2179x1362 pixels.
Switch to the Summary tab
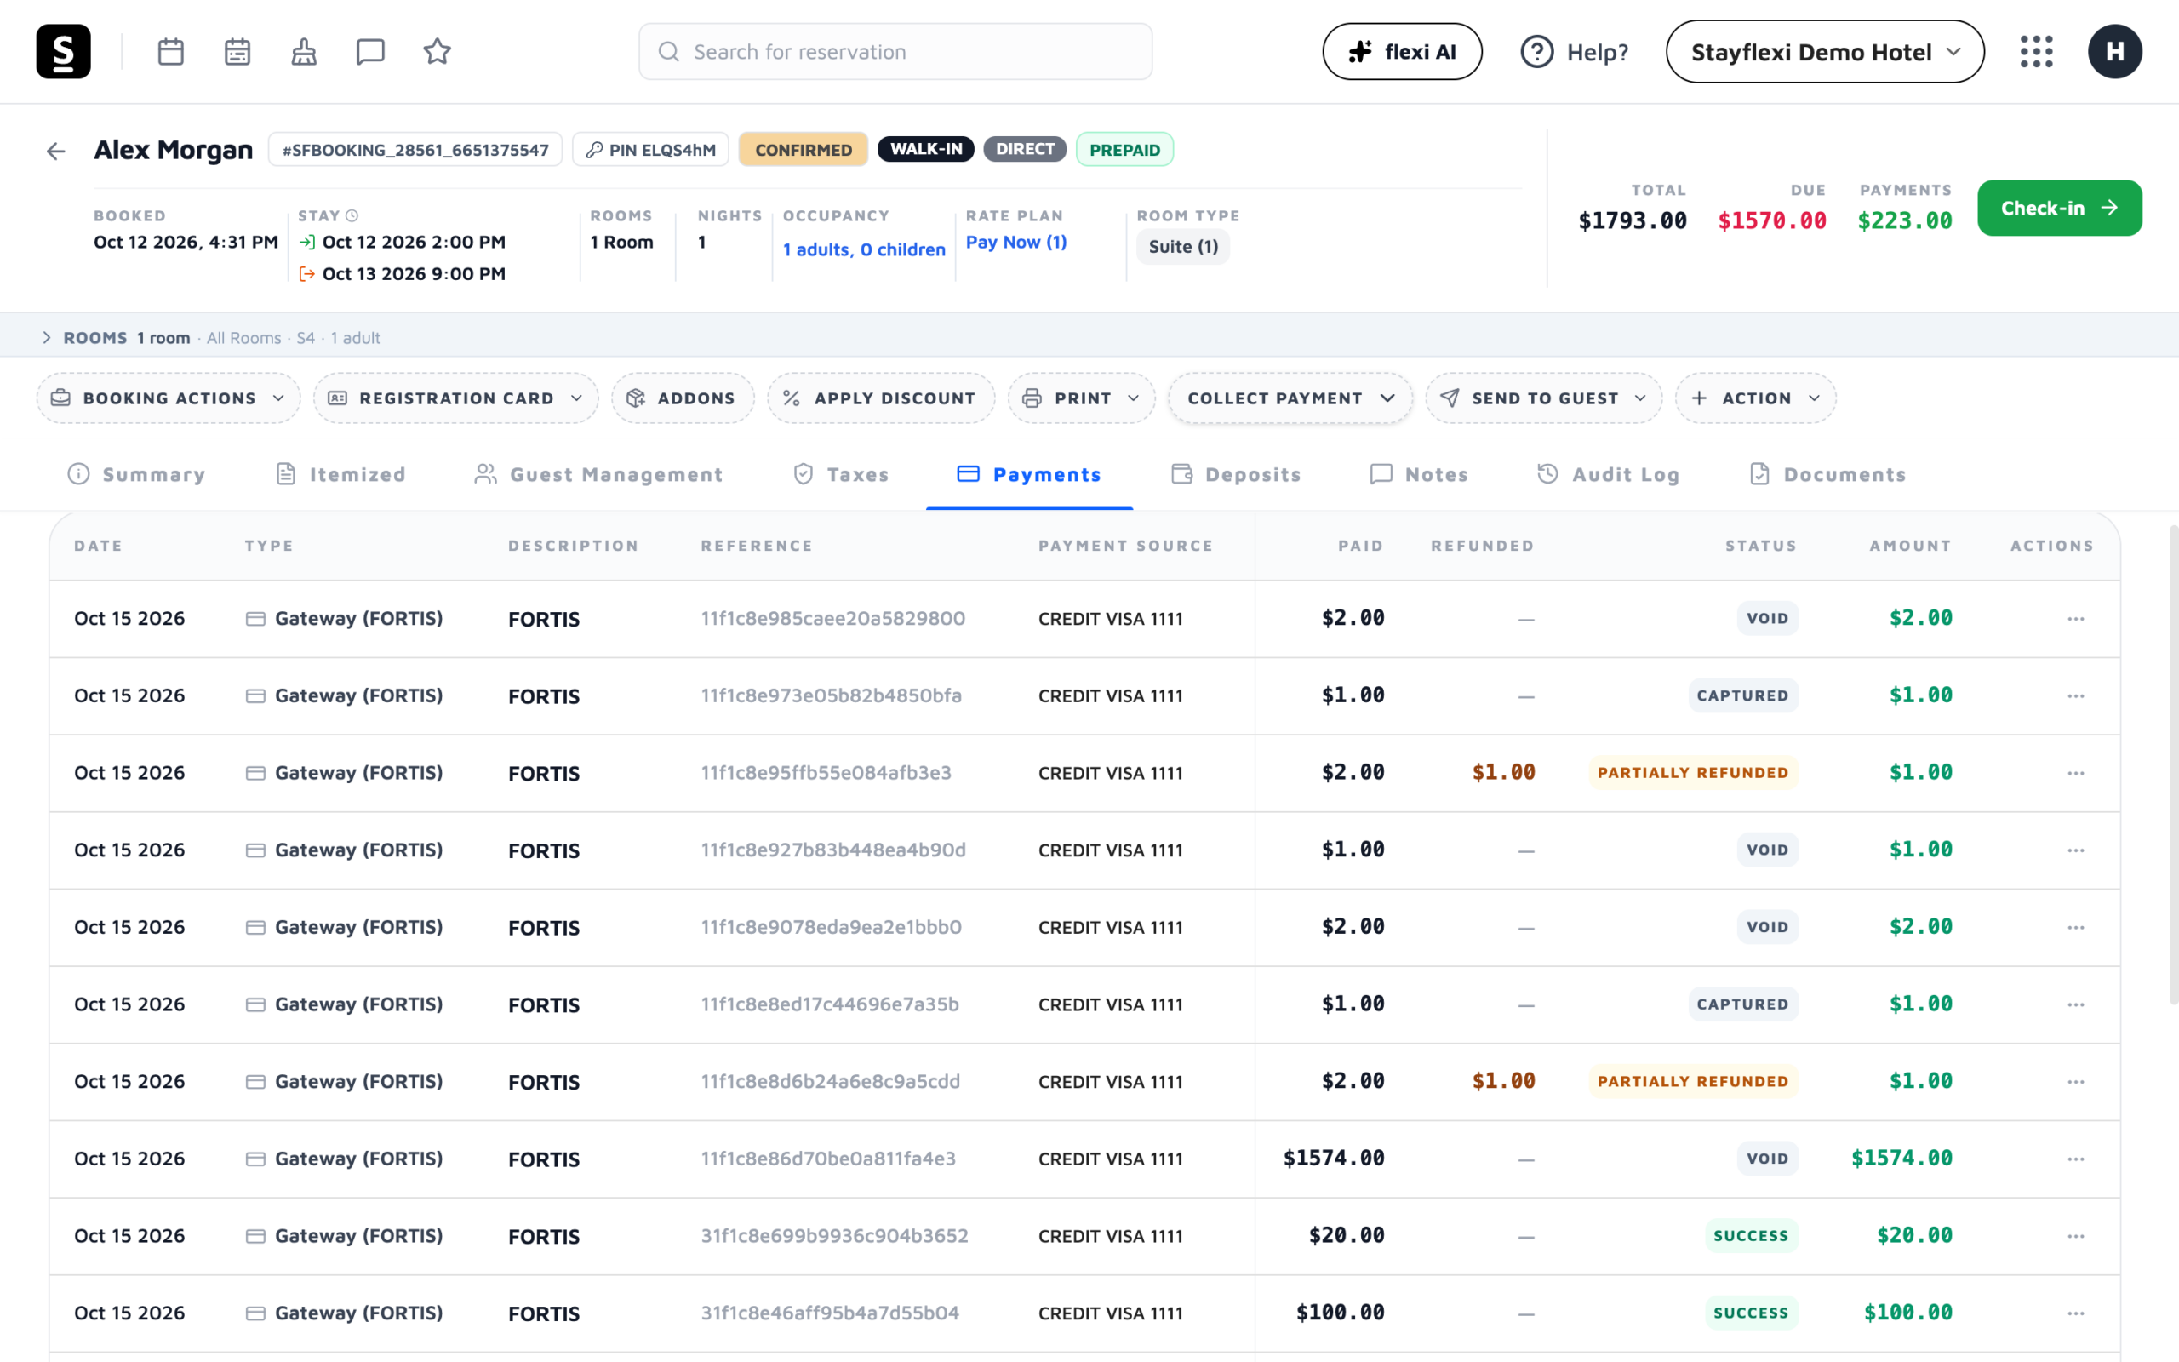point(137,475)
